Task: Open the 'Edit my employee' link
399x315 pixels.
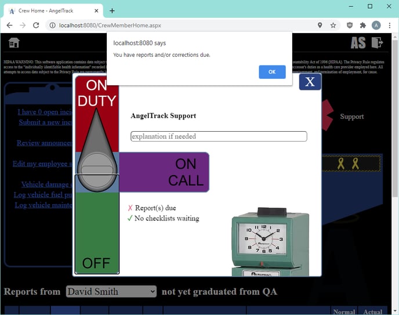Action: coord(43,164)
